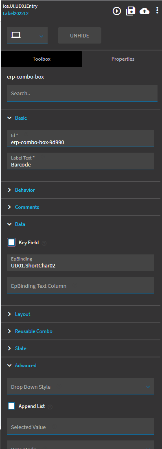Click the EpBinding Text Column field

pos(81,285)
